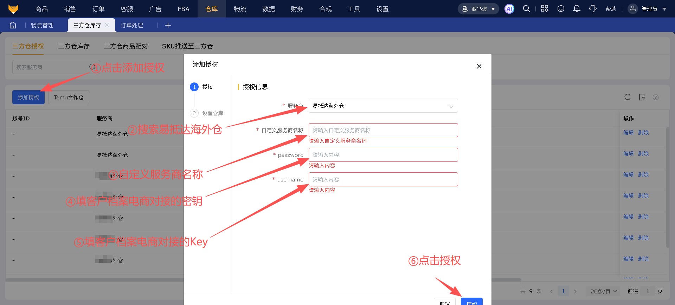Click 编辑 in the first 易抵达海外仓 row
This screenshot has width=675, height=305.
[628, 132]
